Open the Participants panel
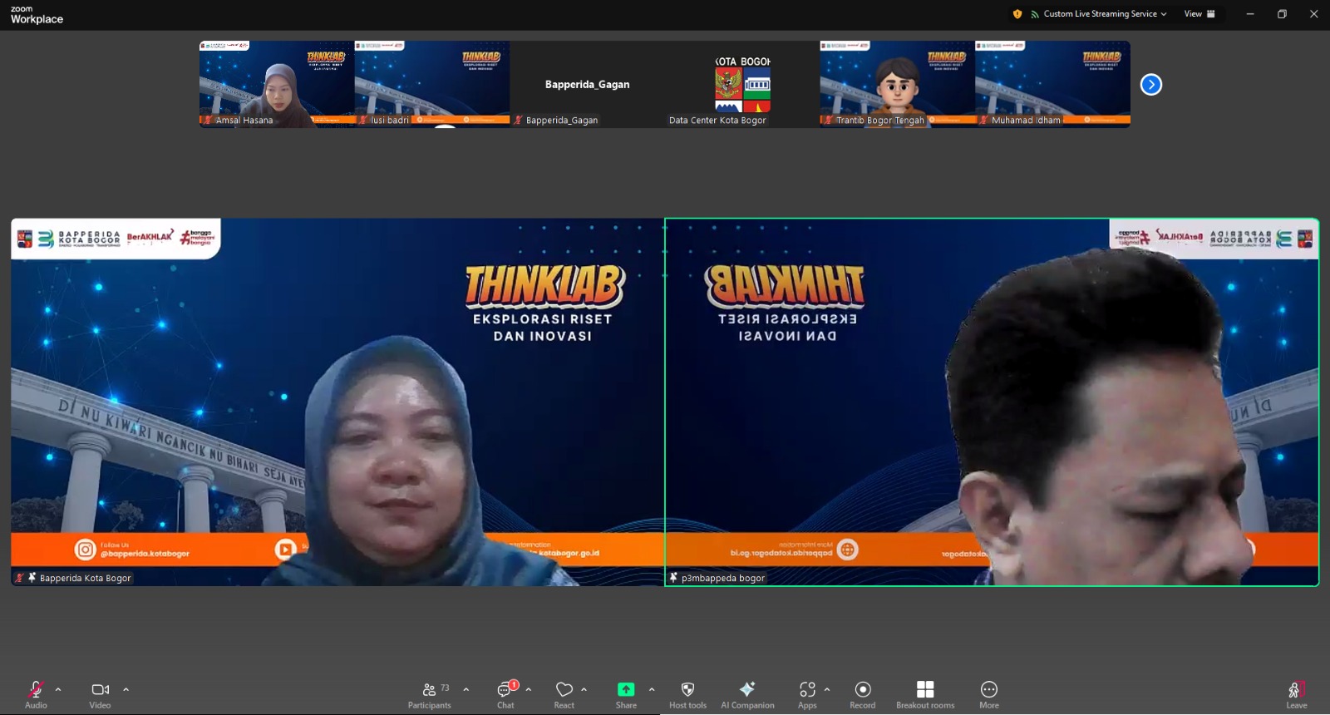The image size is (1330, 715). [430, 693]
